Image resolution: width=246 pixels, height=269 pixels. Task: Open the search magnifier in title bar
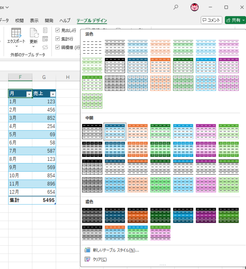coord(176,7)
